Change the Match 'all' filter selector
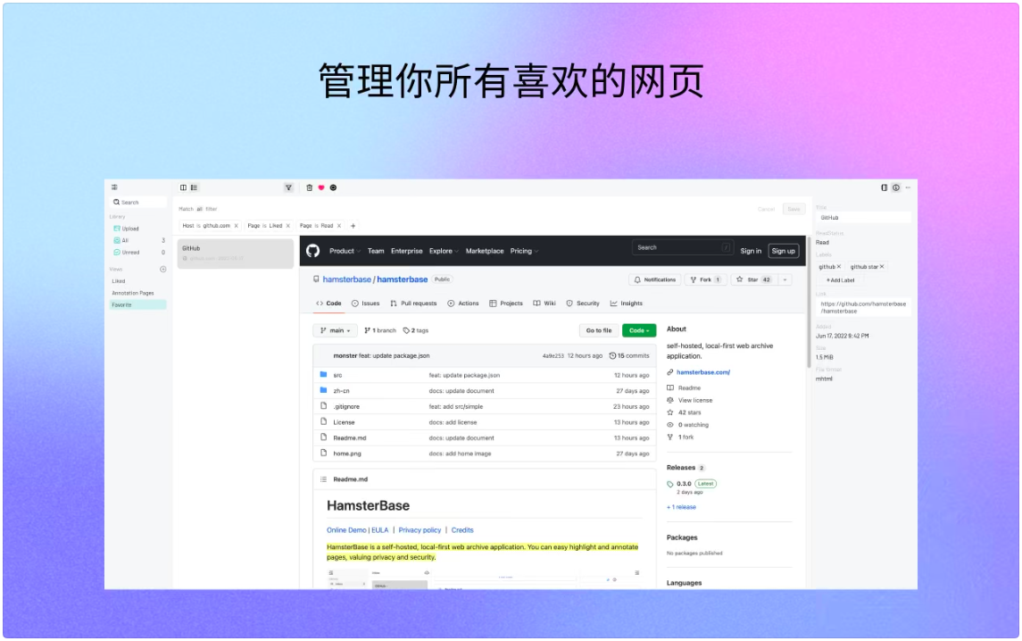Screen dimensions: 1022x641 [199, 209]
